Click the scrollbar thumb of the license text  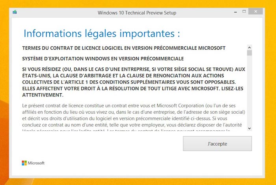[249, 53]
